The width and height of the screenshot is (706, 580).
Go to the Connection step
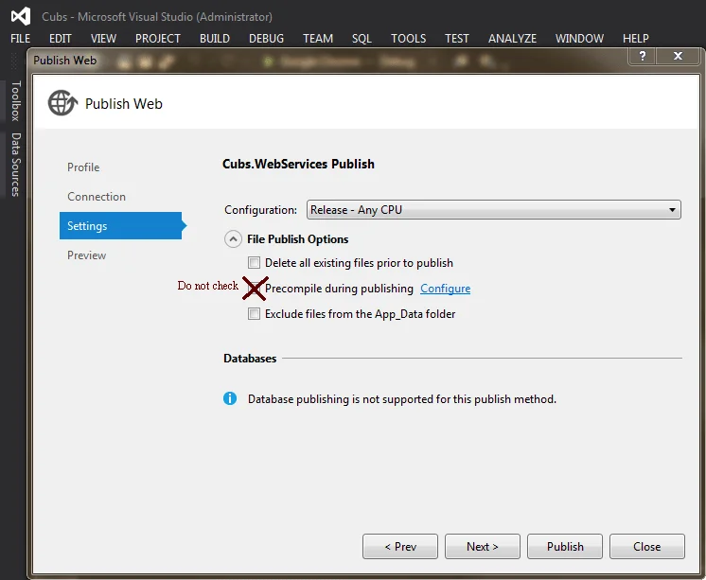(x=97, y=197)
